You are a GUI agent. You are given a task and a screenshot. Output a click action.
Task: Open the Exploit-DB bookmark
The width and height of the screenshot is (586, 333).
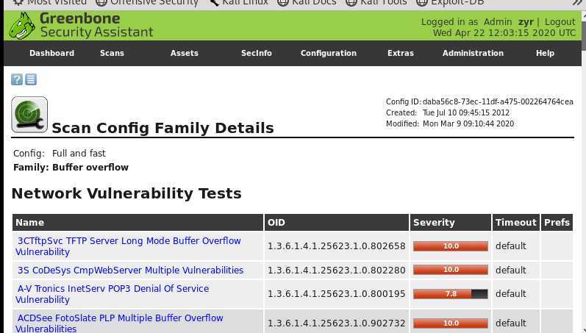click(x=450, y=2)
